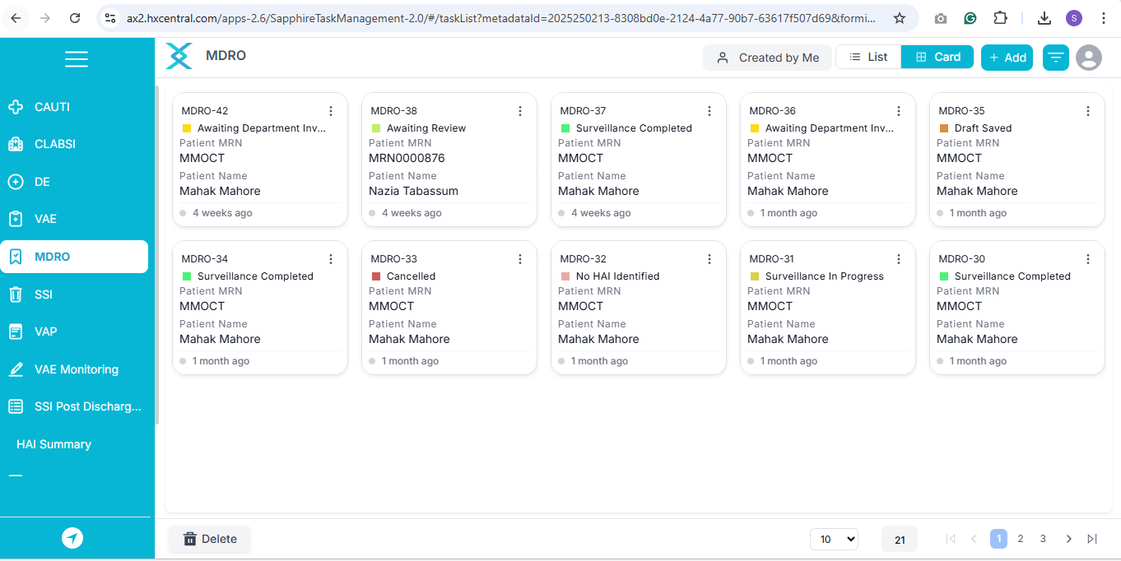Open the HAI Summary section

click(x=53, y=444)
